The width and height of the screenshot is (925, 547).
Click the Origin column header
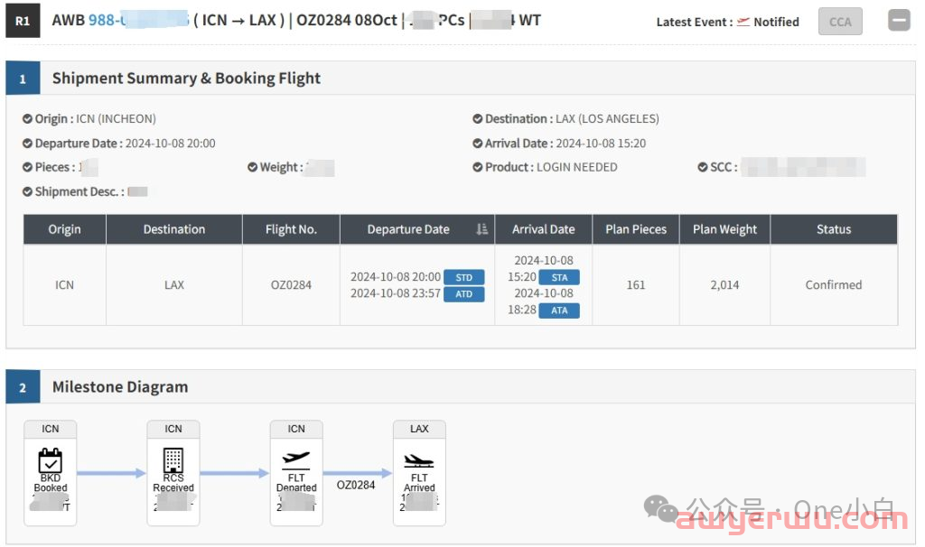click(x=64, y=229)
